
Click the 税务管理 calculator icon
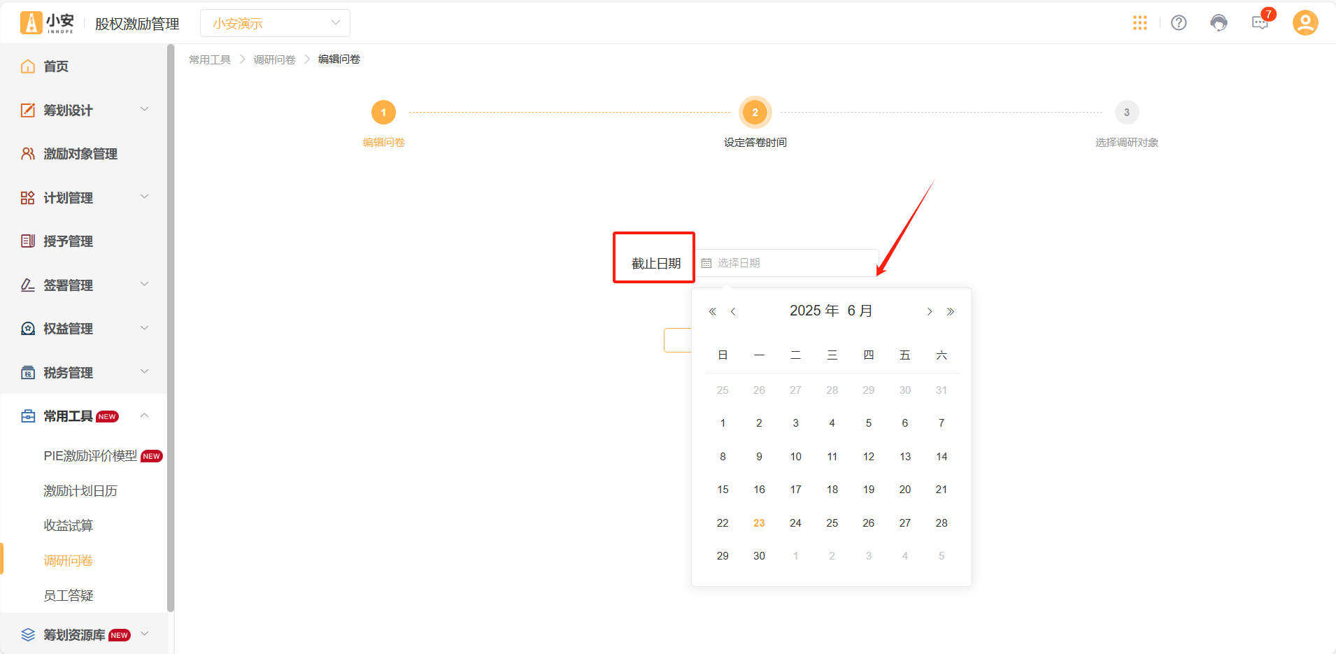pos(28,373)
